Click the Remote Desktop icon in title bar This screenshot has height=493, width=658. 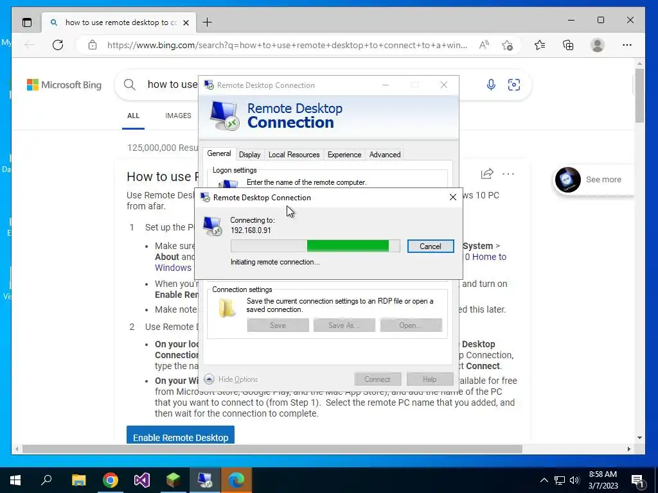coord(209,85)
